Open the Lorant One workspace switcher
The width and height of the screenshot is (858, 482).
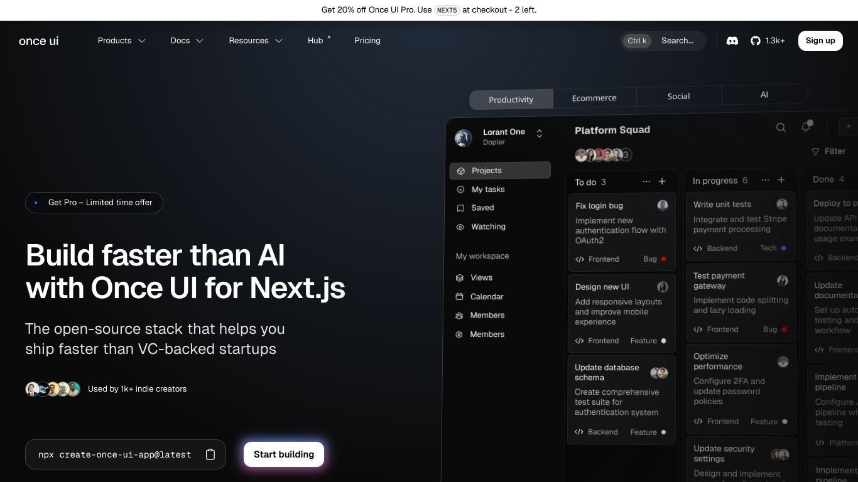(x=539, y=134)
